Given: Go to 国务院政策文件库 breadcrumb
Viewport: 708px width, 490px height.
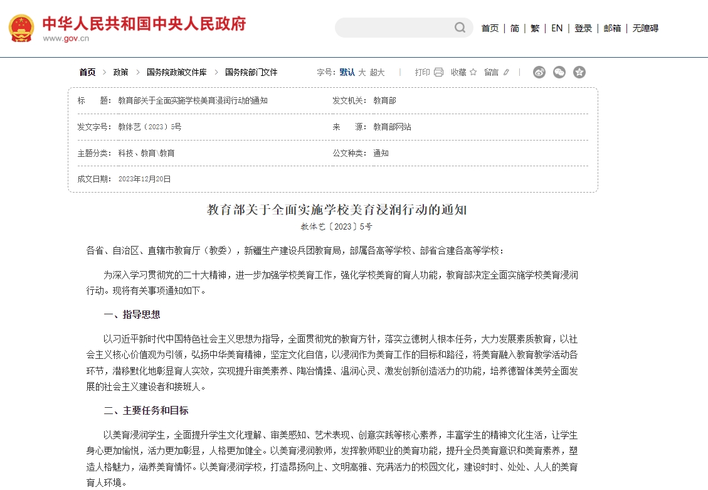Looking at the screenshot, I should tap(176, 72).
